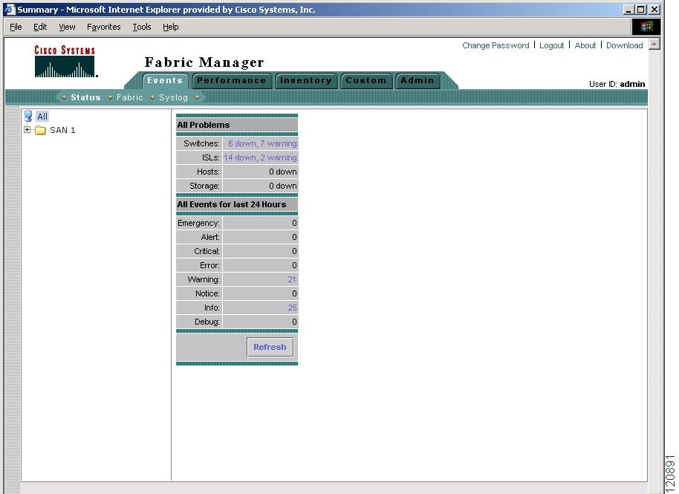Select the SAN 1 folder icon
Viewport: 679px width, 494px height.
[x=40, y=130]
